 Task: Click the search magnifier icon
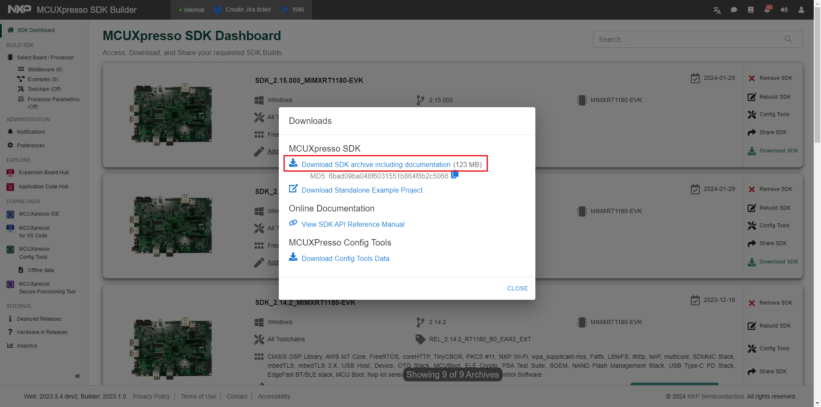point(788,39)
